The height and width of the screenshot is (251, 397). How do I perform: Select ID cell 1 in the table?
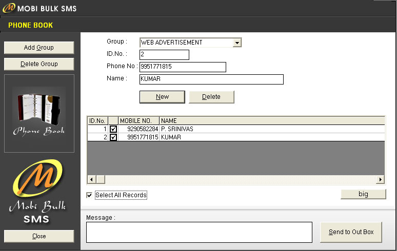pos(98,129)
